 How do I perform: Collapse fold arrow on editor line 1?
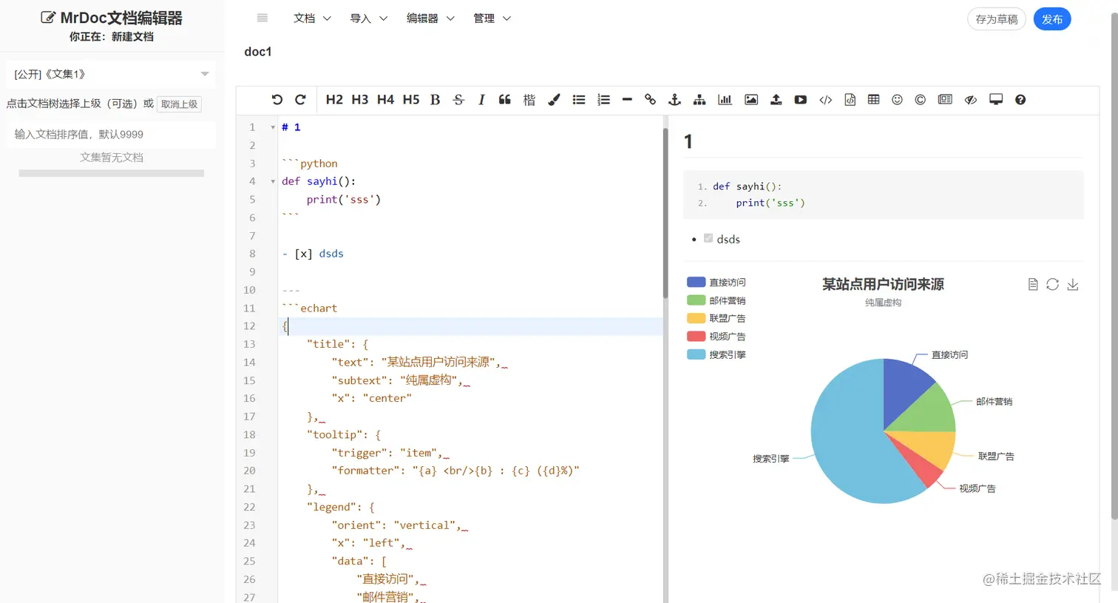(x=273, y=127)
